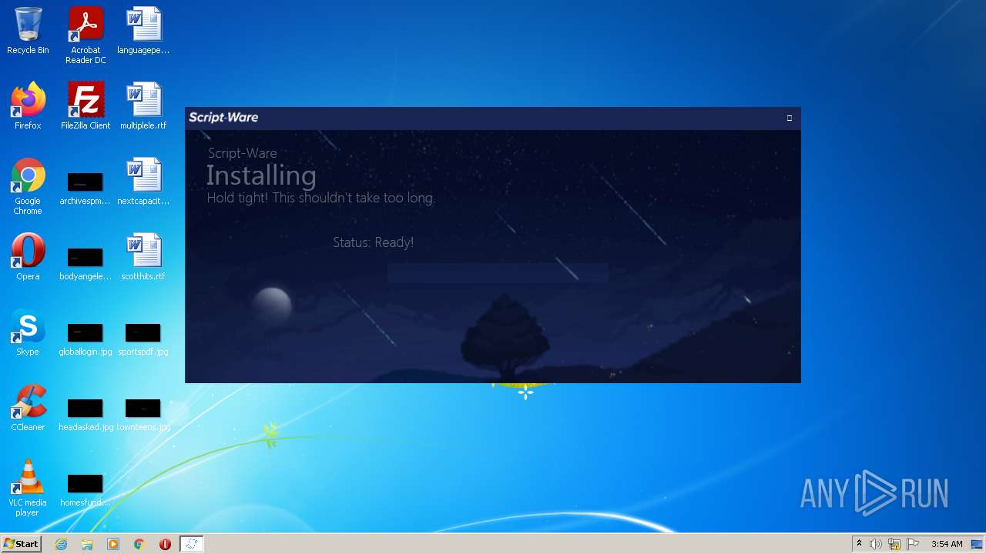The image size is (986, 554).
Task: Launch Windows Media Player from taskbar
Action: point(113,544)
